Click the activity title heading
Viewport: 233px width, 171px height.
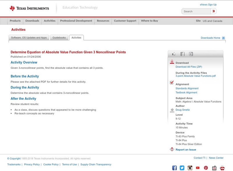pos(68,52)
